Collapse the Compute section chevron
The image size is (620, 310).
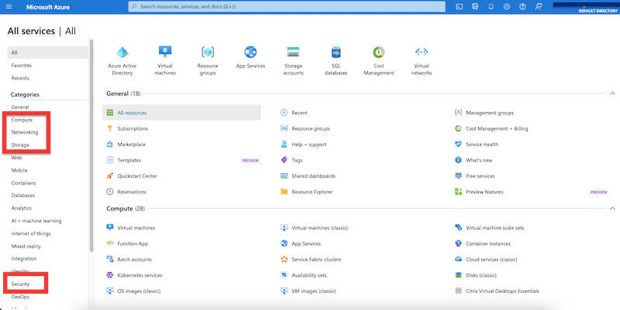[612, 209]
